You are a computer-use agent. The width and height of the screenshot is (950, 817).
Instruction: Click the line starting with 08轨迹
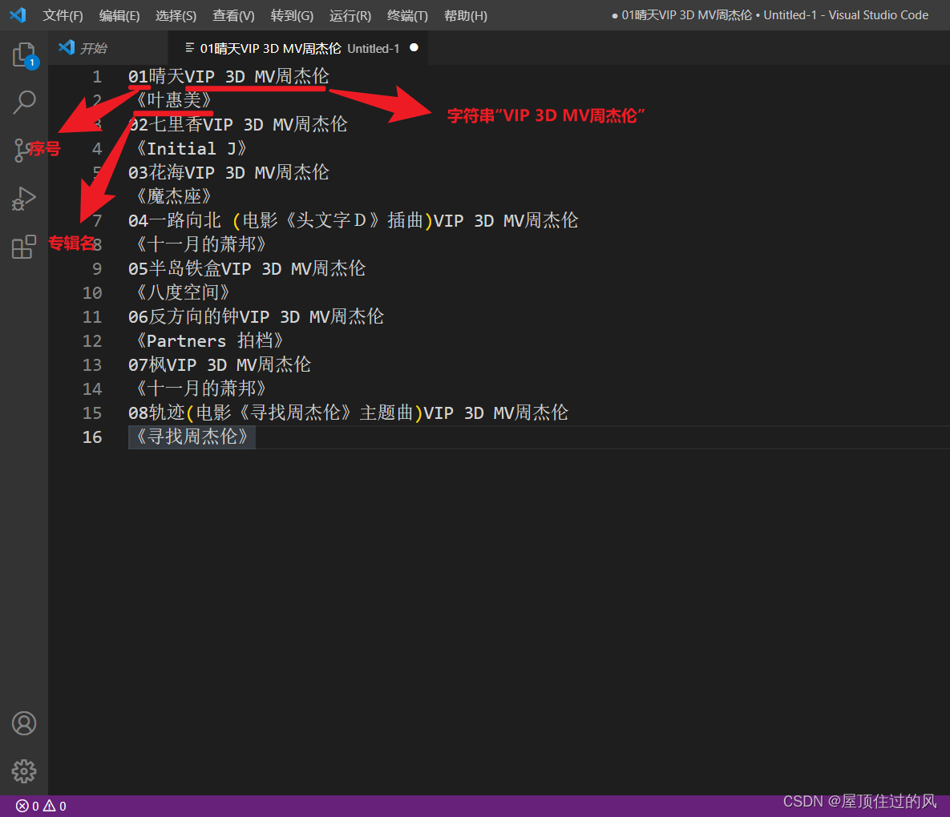click(349, 413)
